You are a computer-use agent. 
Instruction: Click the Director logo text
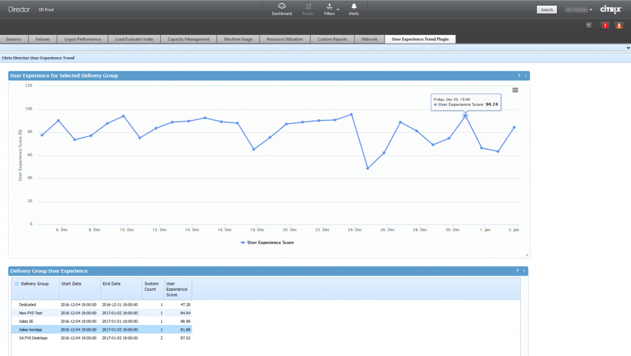[19, 10]
